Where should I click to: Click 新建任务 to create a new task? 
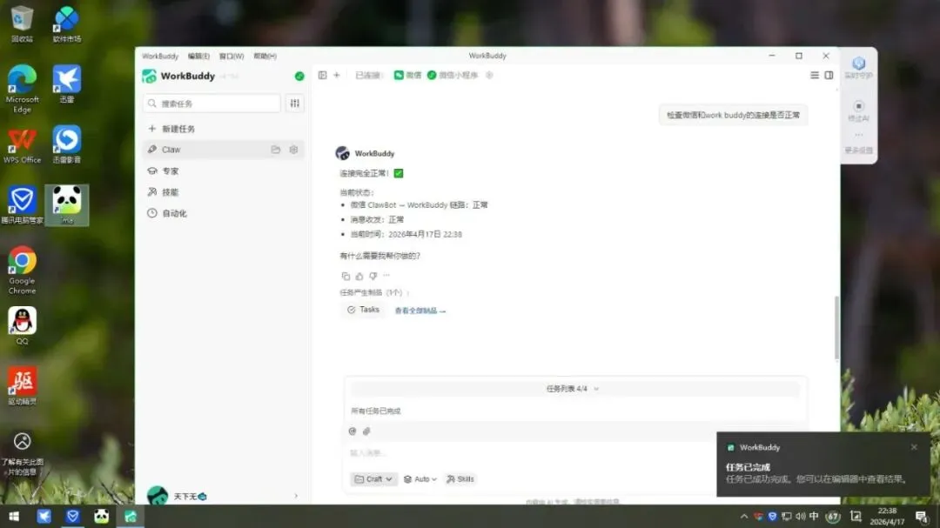[x=223, y=128]
